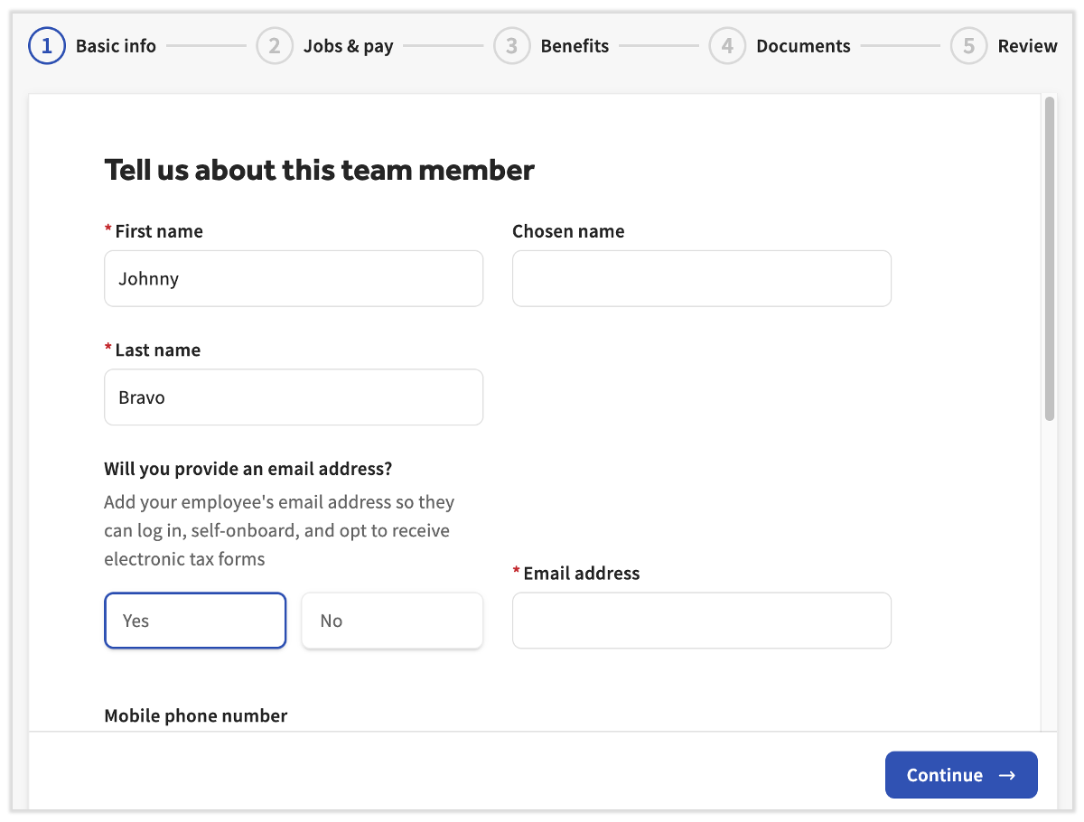Click the Review step label
The image size is (1084, 822).
click(1029, 46)
